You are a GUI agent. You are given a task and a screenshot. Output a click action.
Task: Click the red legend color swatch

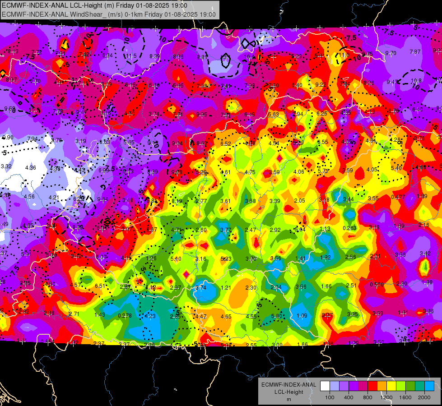pyautogui.click(x=372, y=386)
